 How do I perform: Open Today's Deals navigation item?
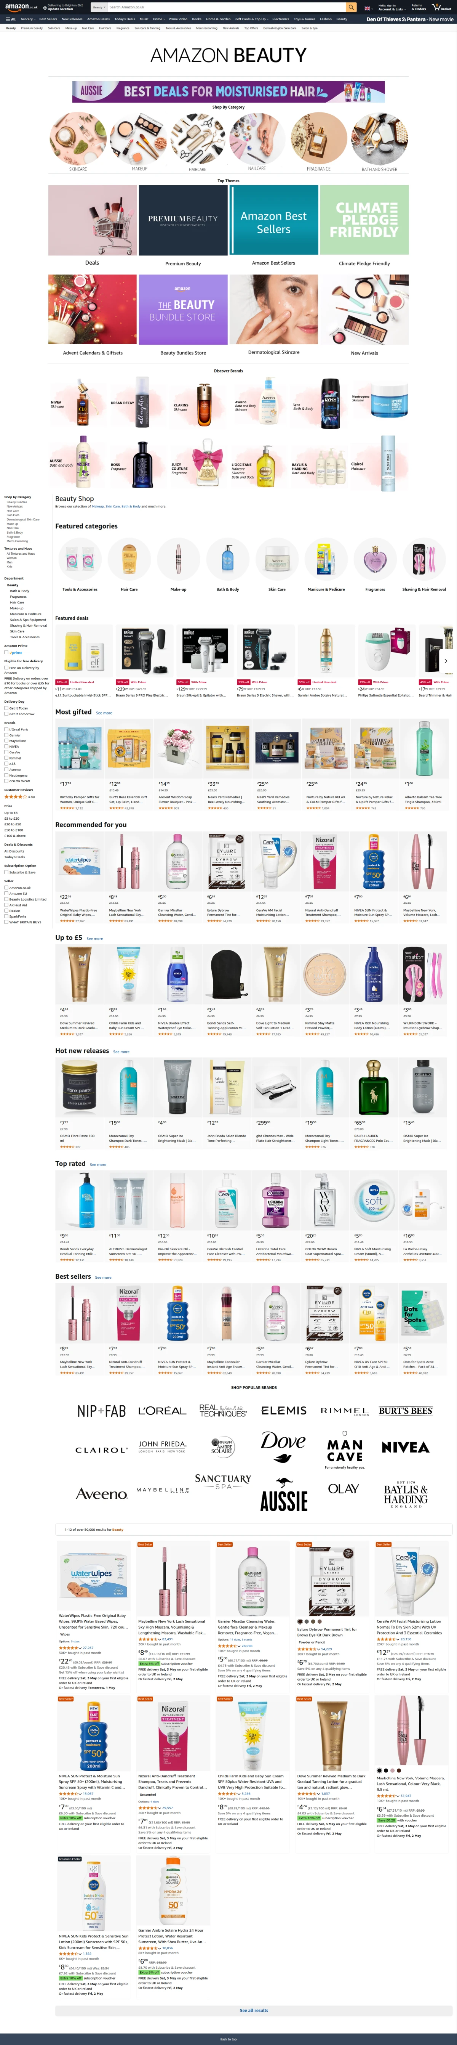pyautogui.click(x=125, y=19)
